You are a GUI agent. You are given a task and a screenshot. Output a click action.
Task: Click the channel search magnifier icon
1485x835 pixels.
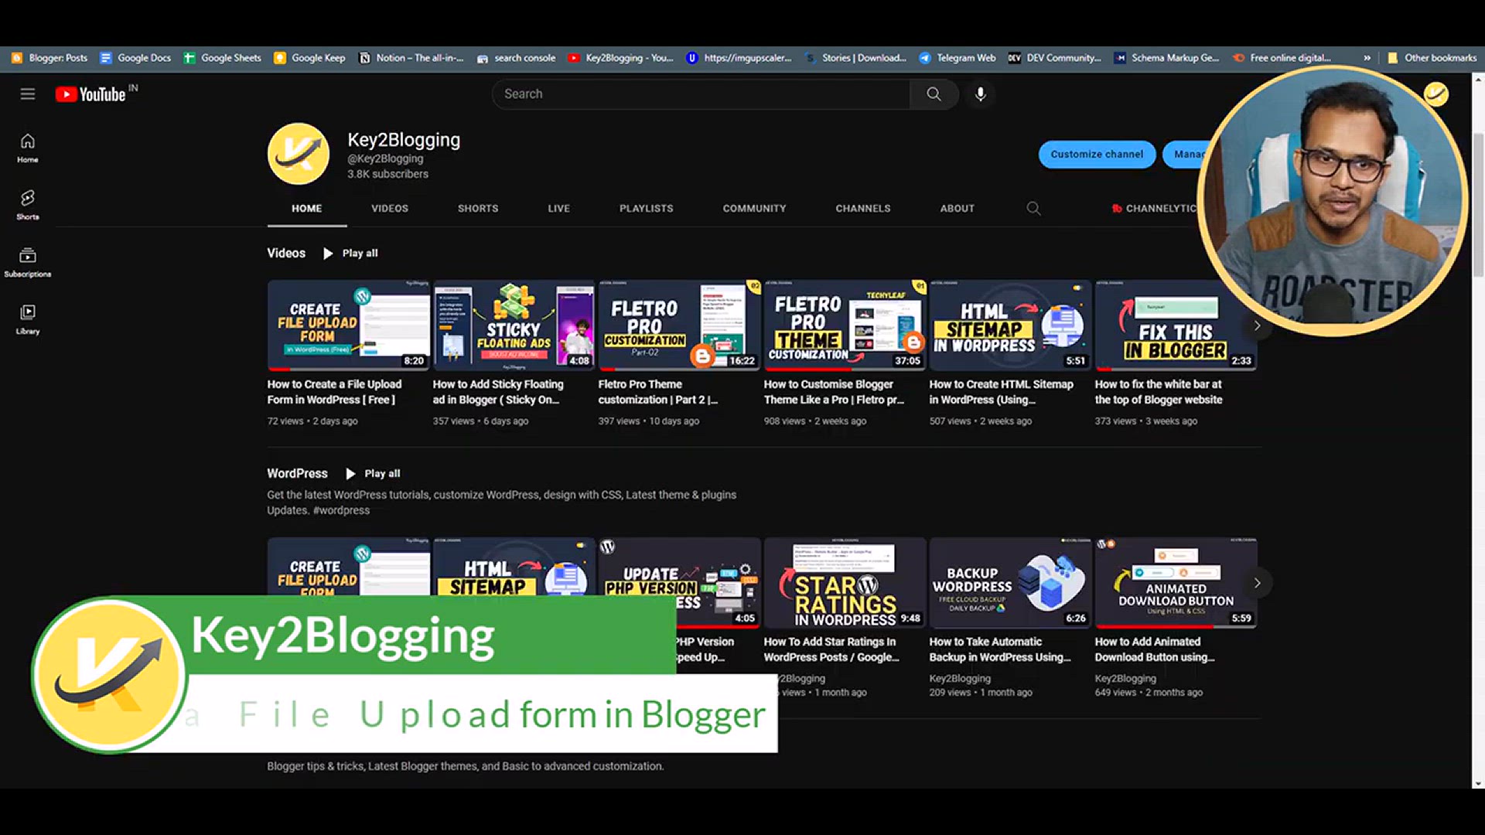pyautogui.click(x=1033, y=208)
